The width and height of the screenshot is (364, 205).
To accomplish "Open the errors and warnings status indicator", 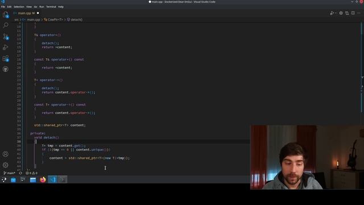I will [31, 173].
